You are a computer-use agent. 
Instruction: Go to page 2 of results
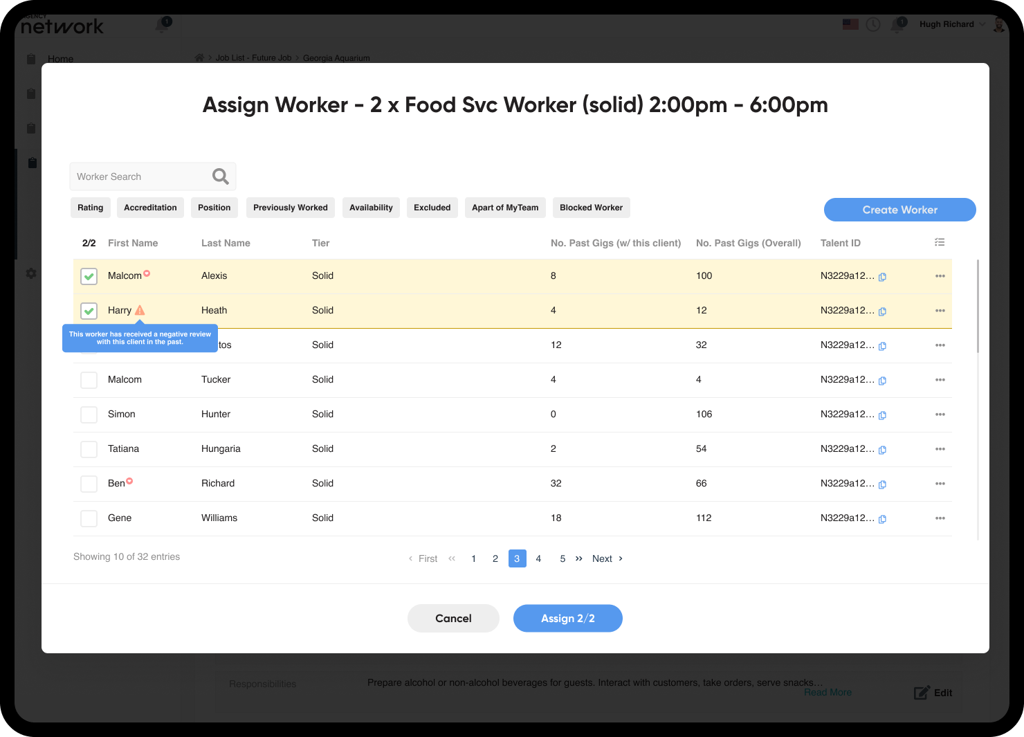(495, 558)
